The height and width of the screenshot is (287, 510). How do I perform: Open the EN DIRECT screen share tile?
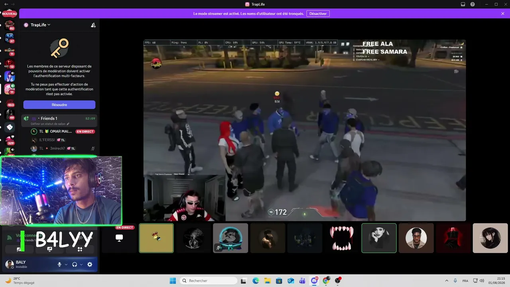point(119,238)
